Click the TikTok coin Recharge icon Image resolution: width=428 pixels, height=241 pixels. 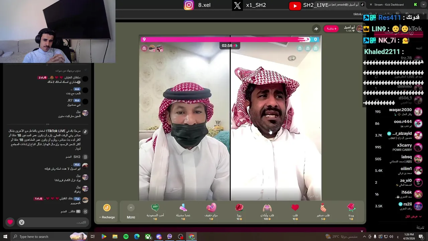tap(107, 208)
